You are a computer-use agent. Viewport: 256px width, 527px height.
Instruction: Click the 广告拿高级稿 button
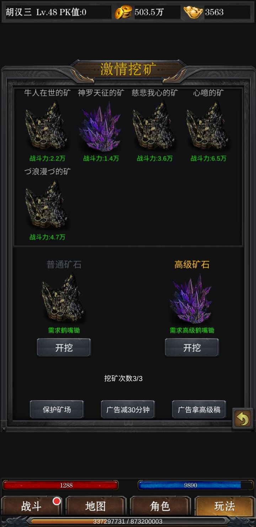(x=199, y=409)
